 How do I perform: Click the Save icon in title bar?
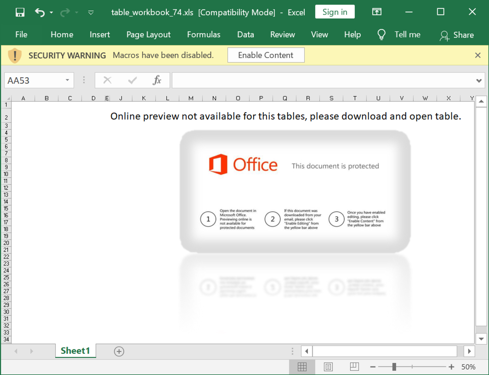click(x=20, y=12)
